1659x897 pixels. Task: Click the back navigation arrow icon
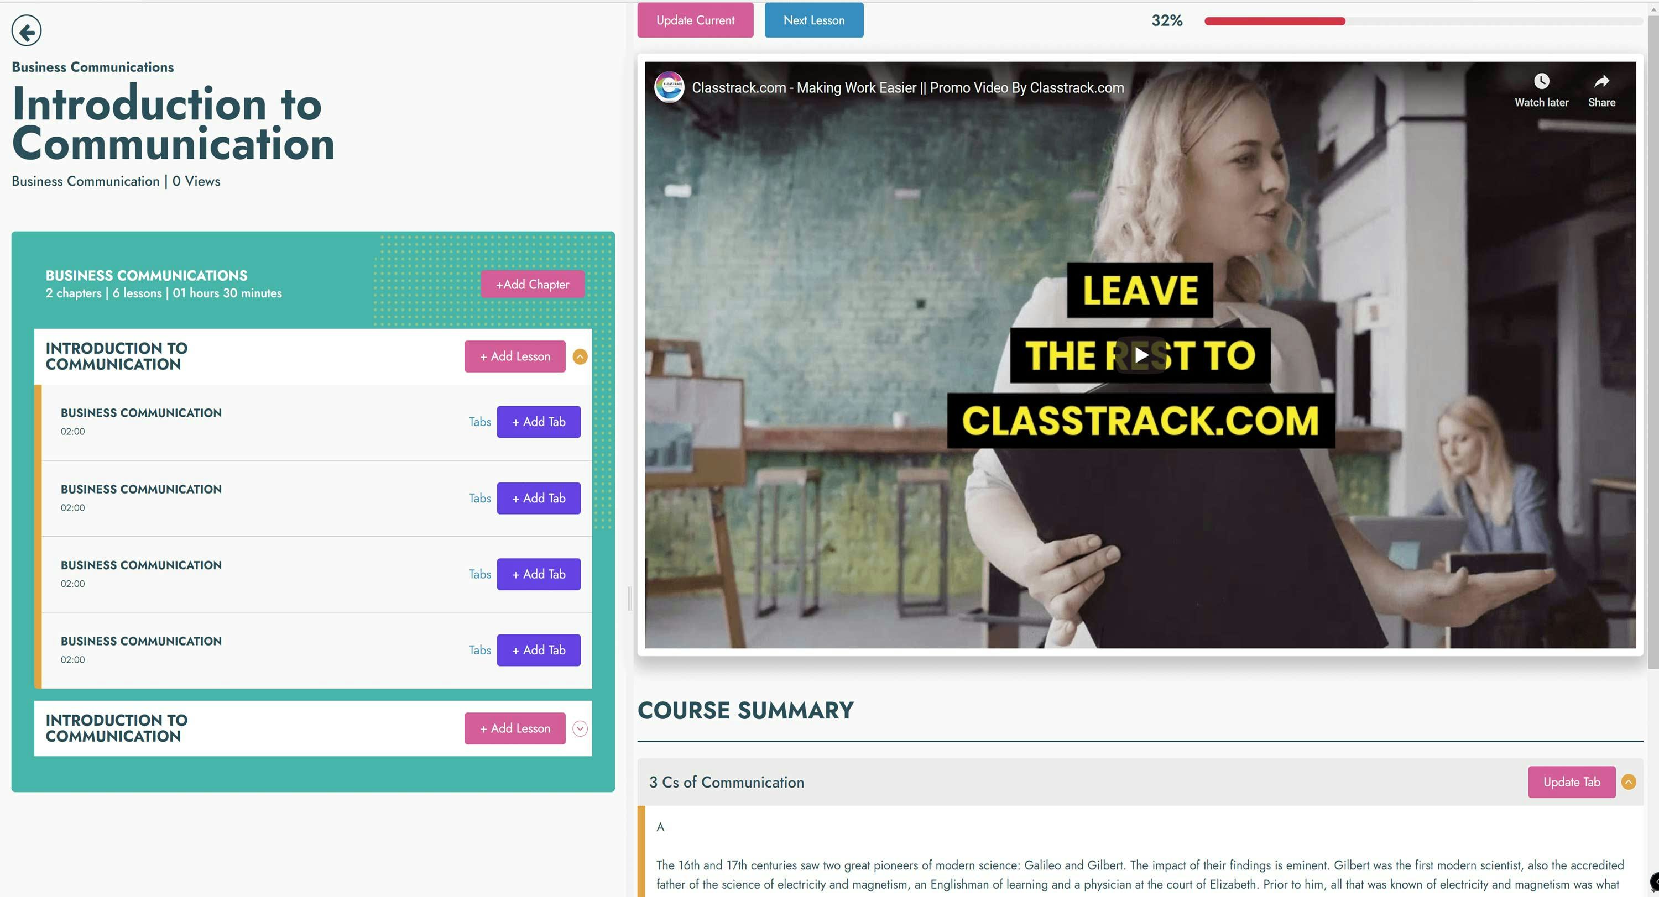pyautogui.click(x=25, y=31)
